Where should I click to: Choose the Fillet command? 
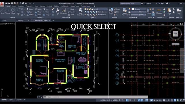46,12
